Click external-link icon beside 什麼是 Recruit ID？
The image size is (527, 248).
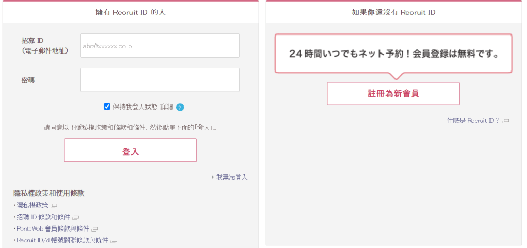coord(506,121)
